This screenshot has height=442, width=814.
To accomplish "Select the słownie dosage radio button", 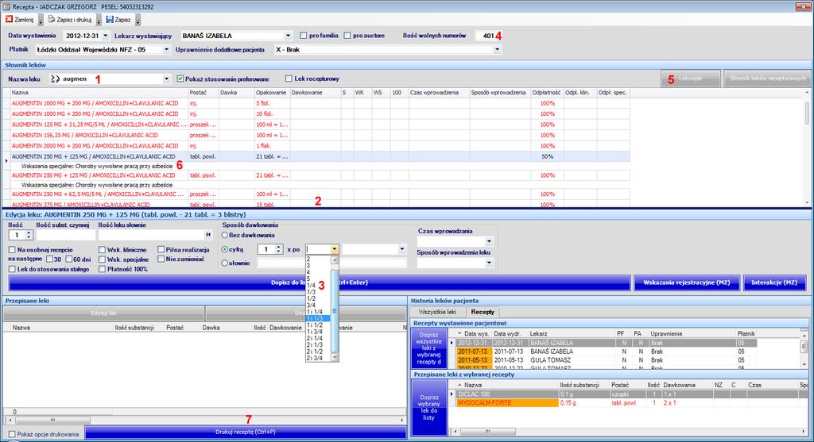I will click(x=225, y=263).
